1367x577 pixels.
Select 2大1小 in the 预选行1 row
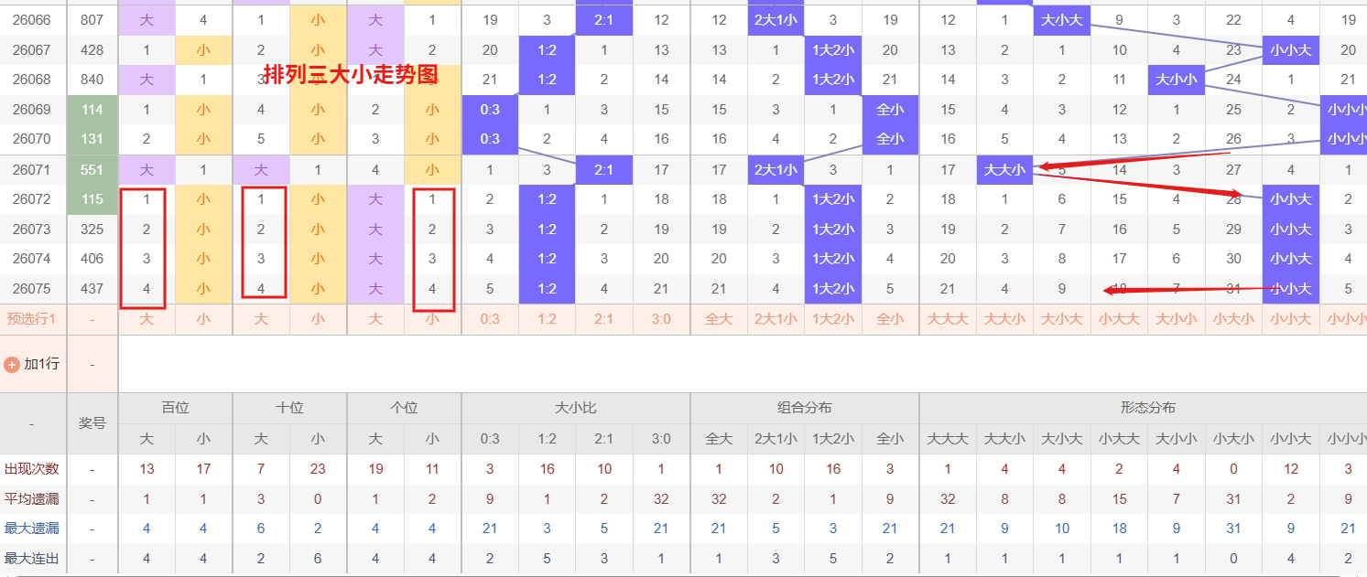pos(776,319)
